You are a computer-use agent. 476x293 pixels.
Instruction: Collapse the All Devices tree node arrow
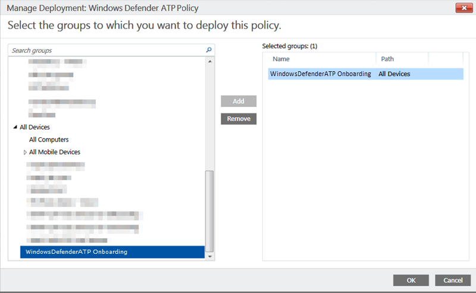point(15,127)
